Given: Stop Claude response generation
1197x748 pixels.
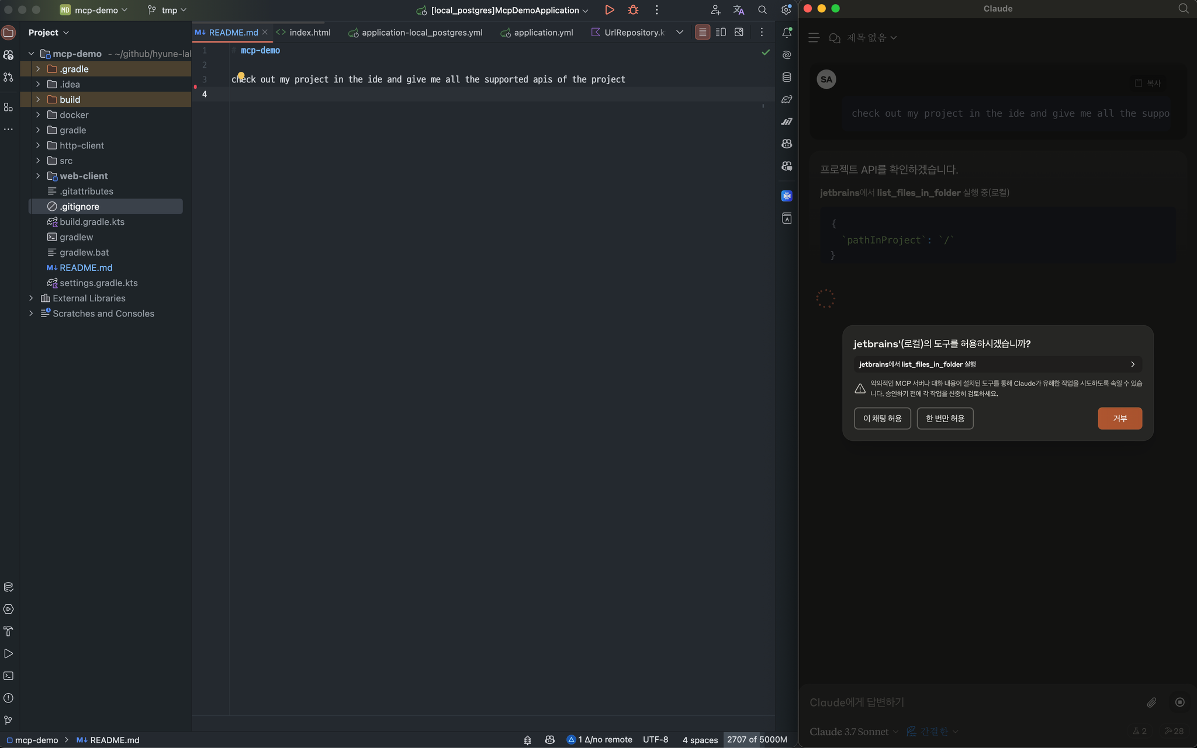Looking at the screenshot, I should coord(1180,702).
